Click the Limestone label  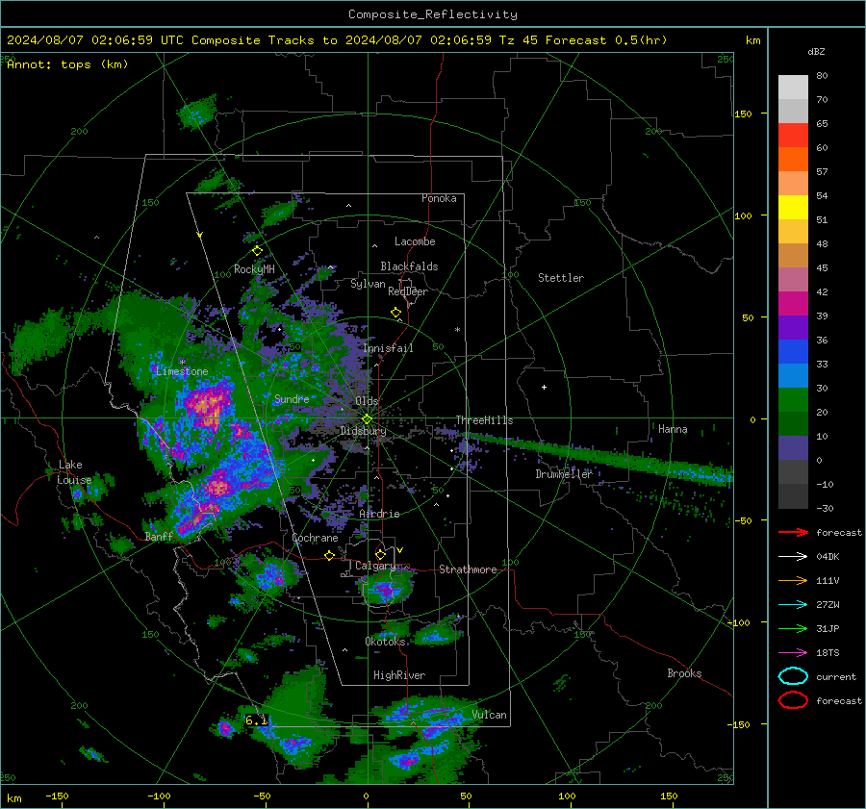coord(182,371)
